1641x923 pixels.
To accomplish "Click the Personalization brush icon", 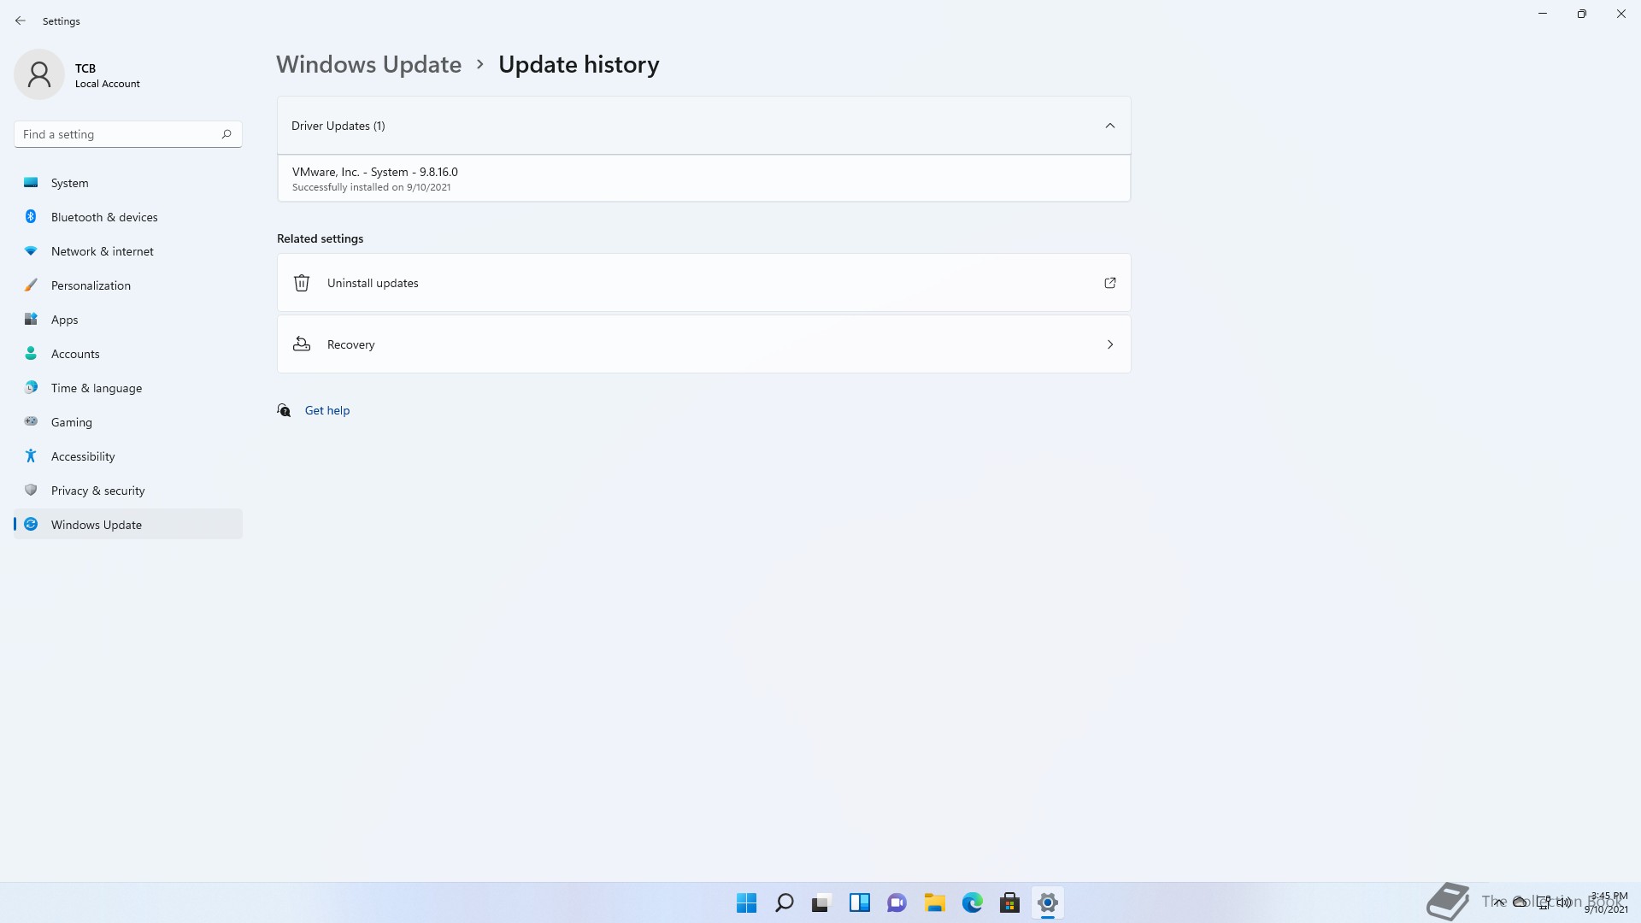I will [x=31, y=285].
